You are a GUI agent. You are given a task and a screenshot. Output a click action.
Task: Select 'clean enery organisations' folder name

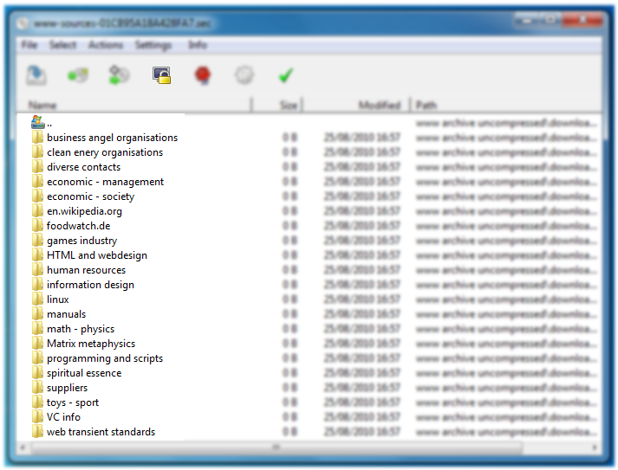pyautogui.click(x=105, y=152)
